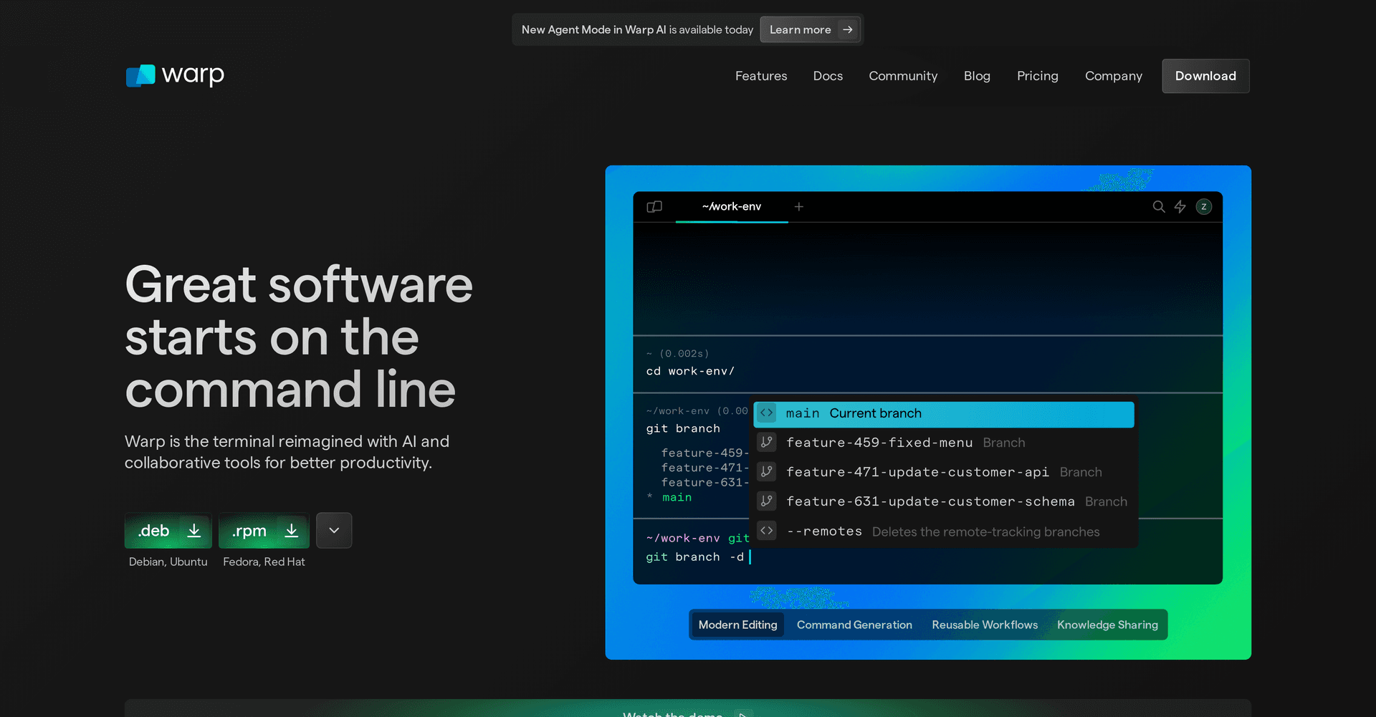
Task: Select main Current branch suggestion
Action: pyautogui.click(x=944, y=414)
